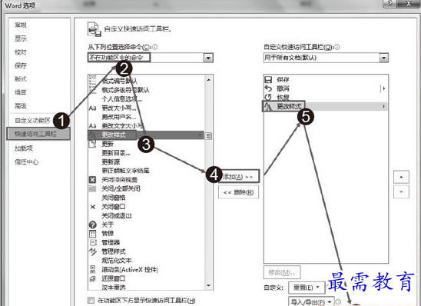The height and width of the screenshot is (306, 421).
Task: Click the icon beside the 管理器 command
Action: 93,243
